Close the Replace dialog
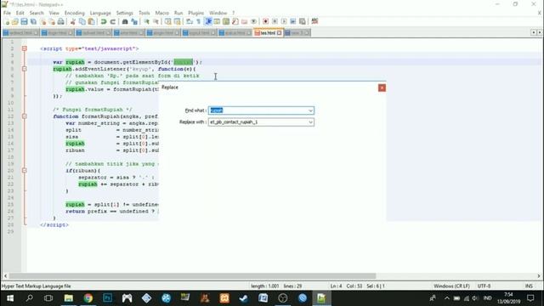This screenshot has width=544, height=306. pyautogui.click(x=382, y=88)
